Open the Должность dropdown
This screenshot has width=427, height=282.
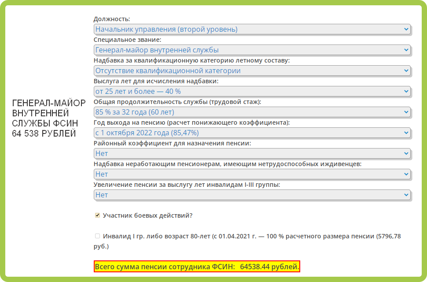pos(252,29)
